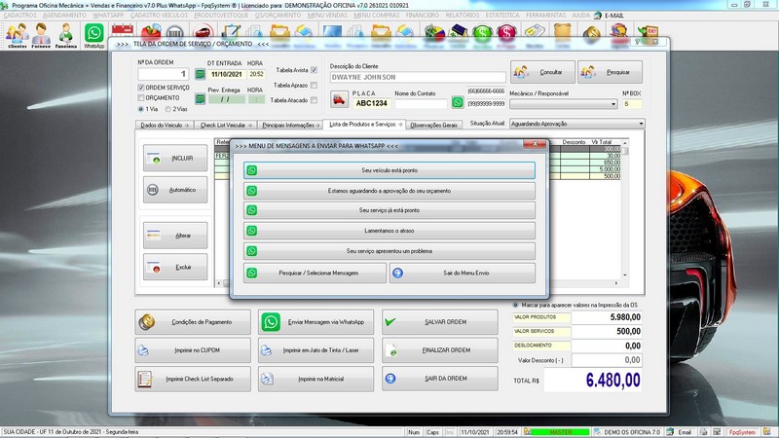This screenshot has height=438, width=779.
Task: Enable the Tabela Aprazo checkbox
Action: [314, 86]
